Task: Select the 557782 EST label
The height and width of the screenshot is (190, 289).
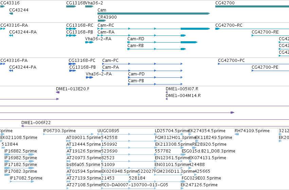Action: 163,151
